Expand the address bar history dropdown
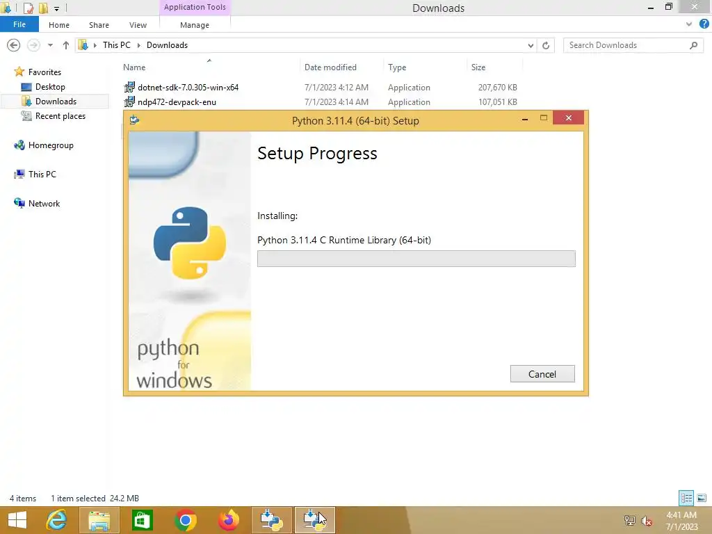Image resolution: width=712 pixels, height=534 pixels. (531, 45)
